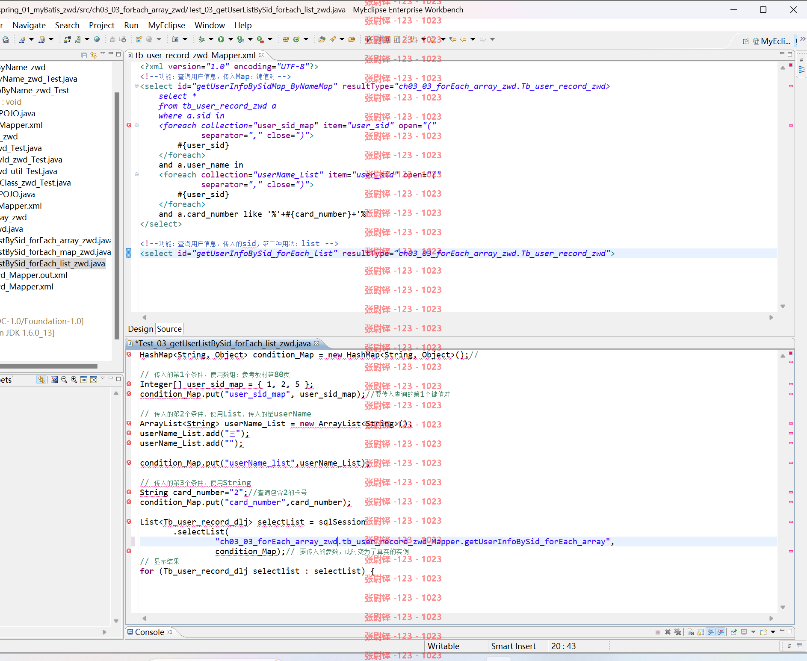Open package explorer view menu triangle
This screenshot has width=807, height=661.
103,54
